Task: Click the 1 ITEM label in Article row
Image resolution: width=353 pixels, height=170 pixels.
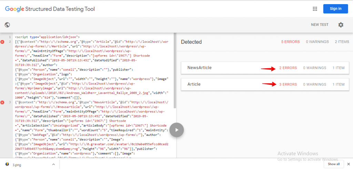Action: point(339,84)
